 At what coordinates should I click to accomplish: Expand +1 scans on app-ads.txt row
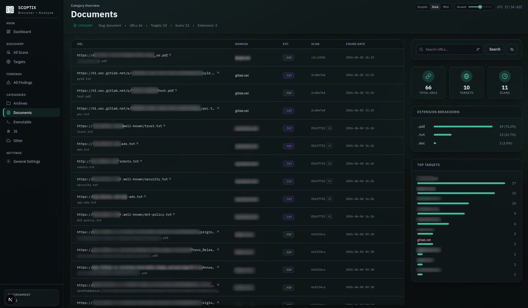click(330, 199)
